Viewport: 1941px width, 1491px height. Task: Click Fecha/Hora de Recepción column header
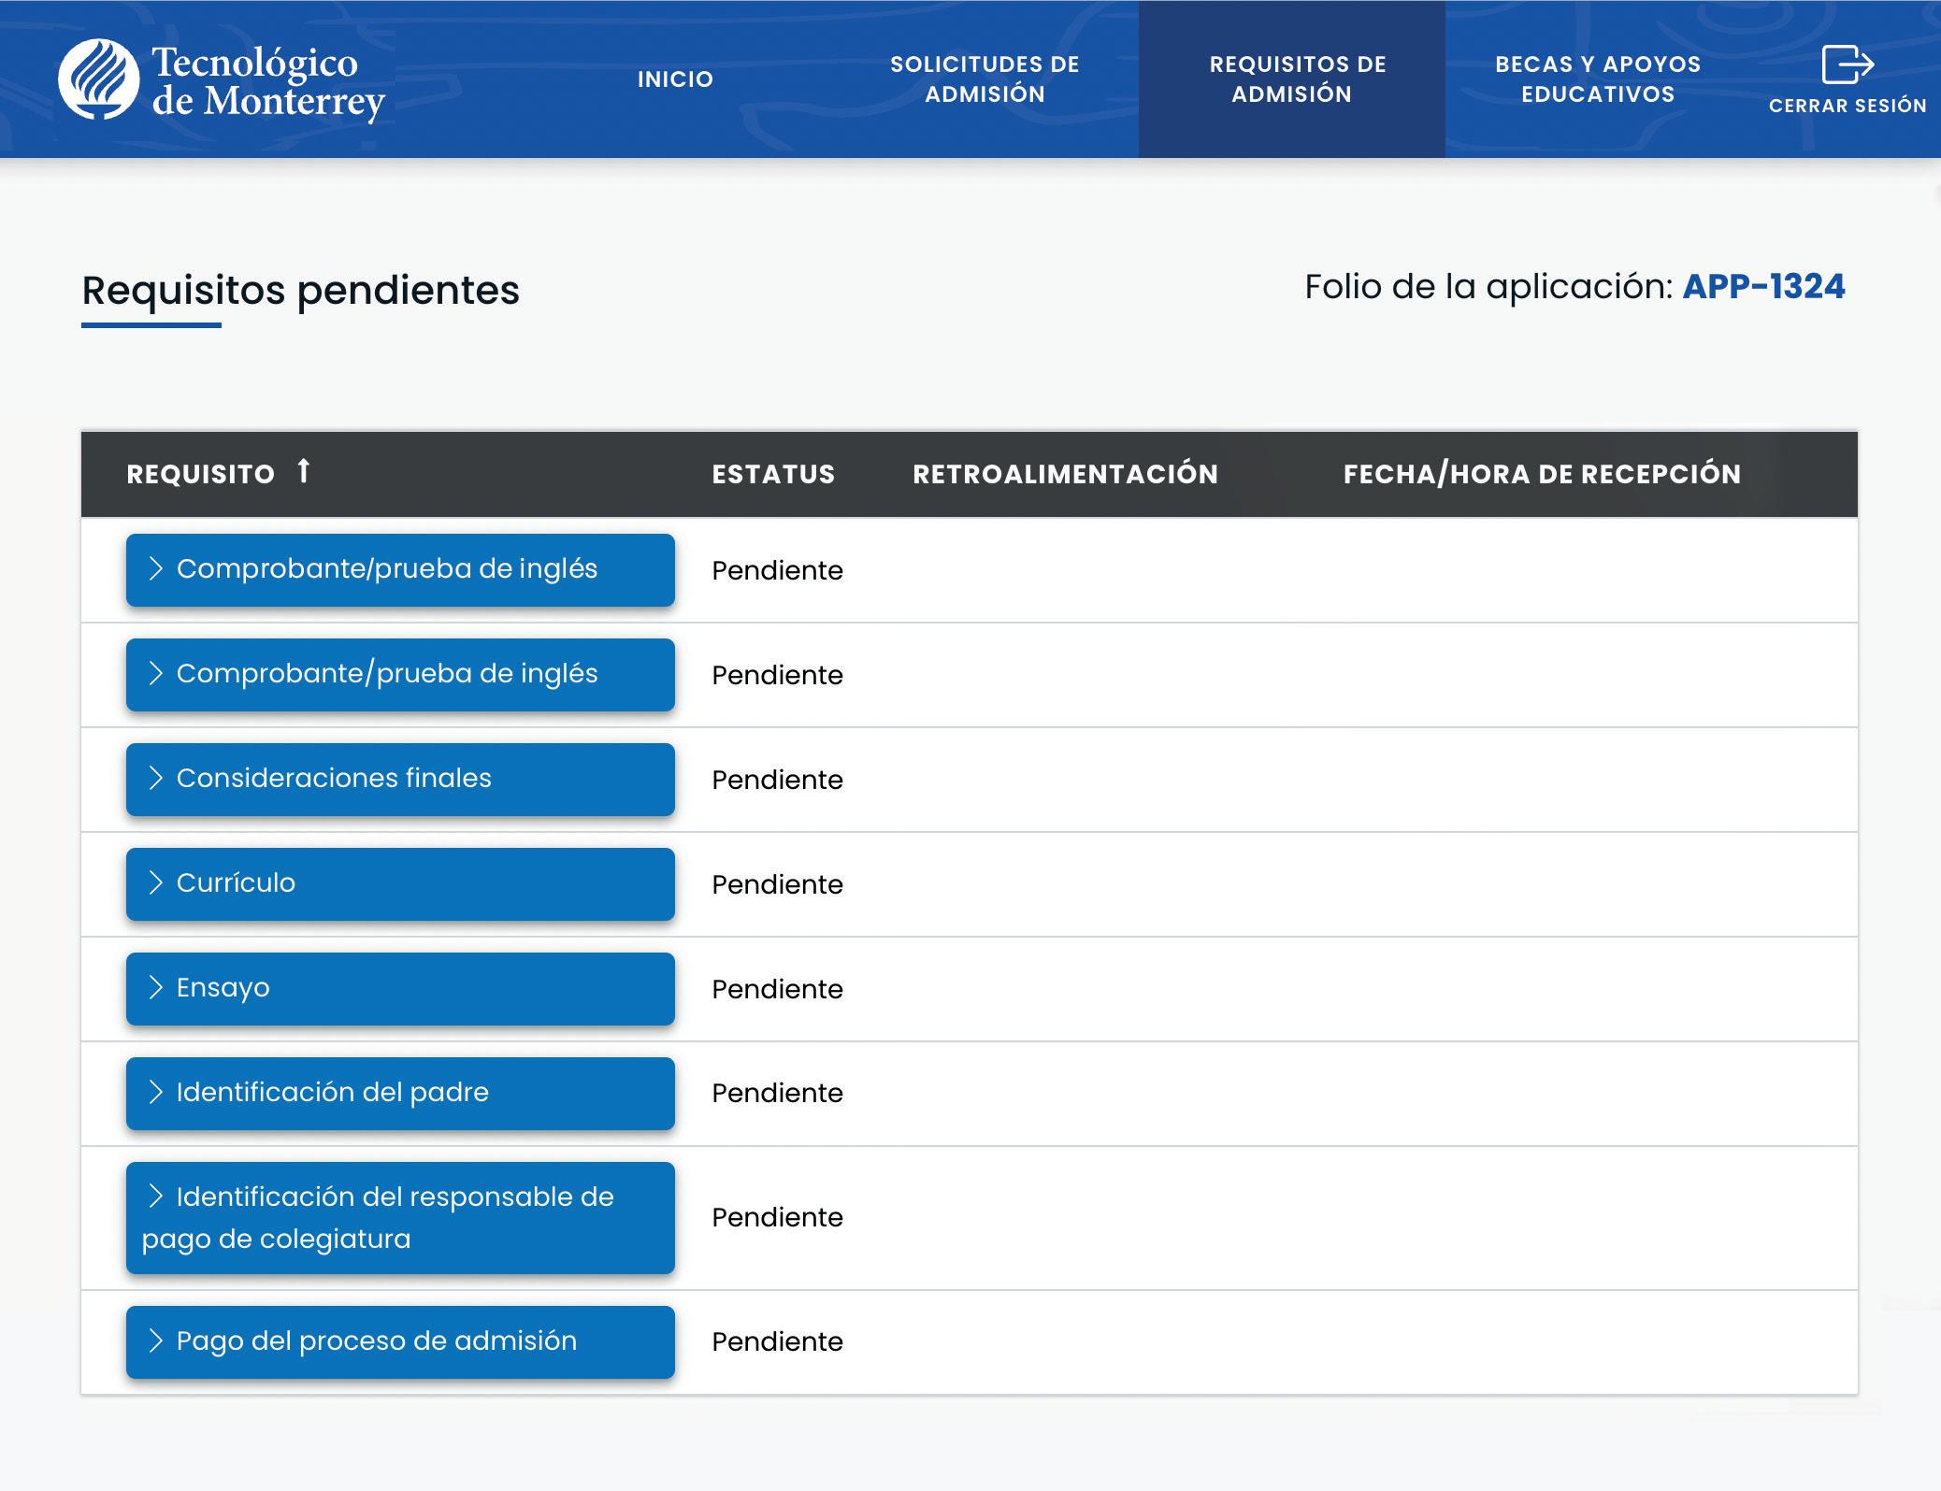click(1542, 474)
